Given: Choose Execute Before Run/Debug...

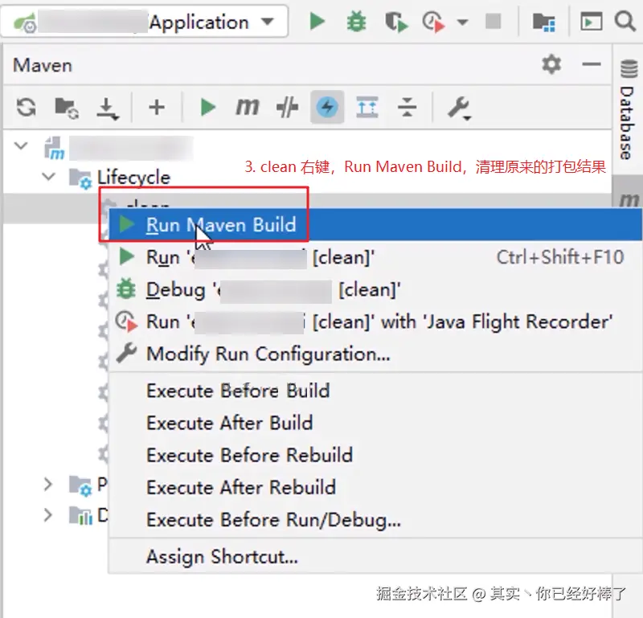Looking at the screenshot, I should click(x=375, y=520).
